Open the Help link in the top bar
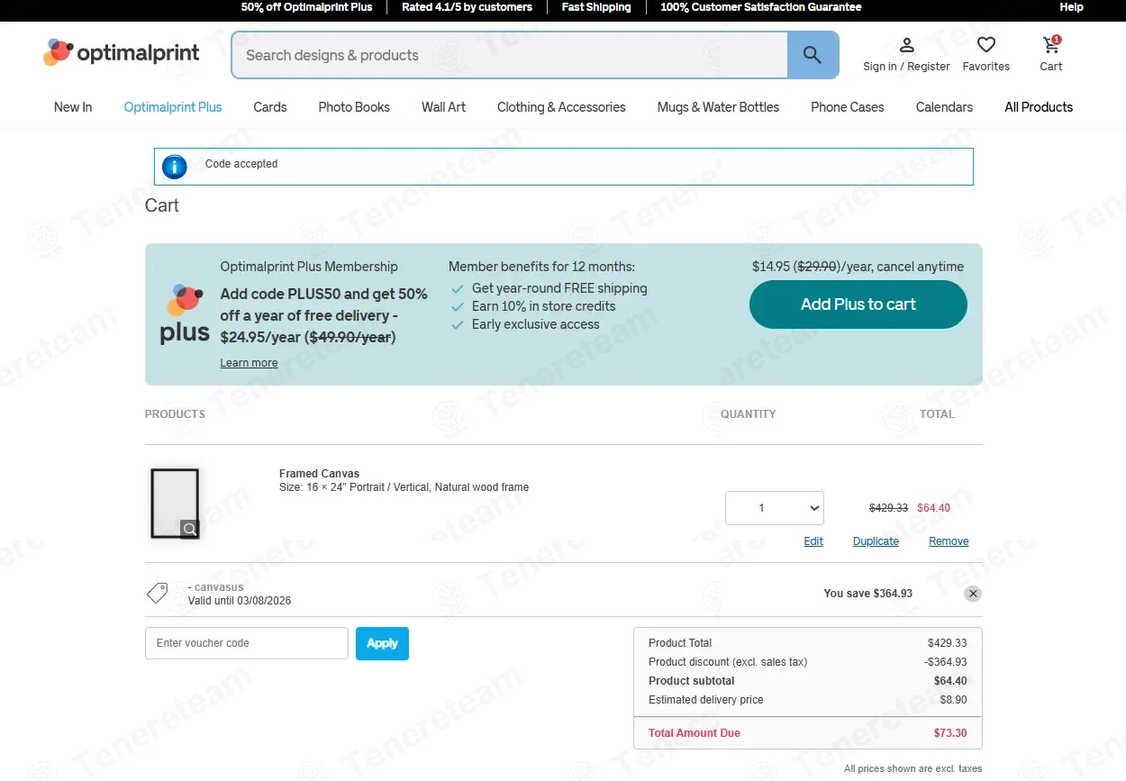 point(1071,7)
